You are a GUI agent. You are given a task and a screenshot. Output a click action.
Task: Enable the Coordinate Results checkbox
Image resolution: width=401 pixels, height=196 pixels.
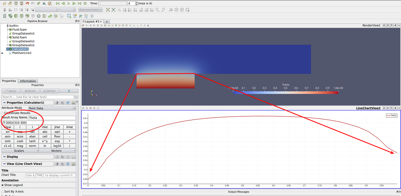click(x=3, y=113)
